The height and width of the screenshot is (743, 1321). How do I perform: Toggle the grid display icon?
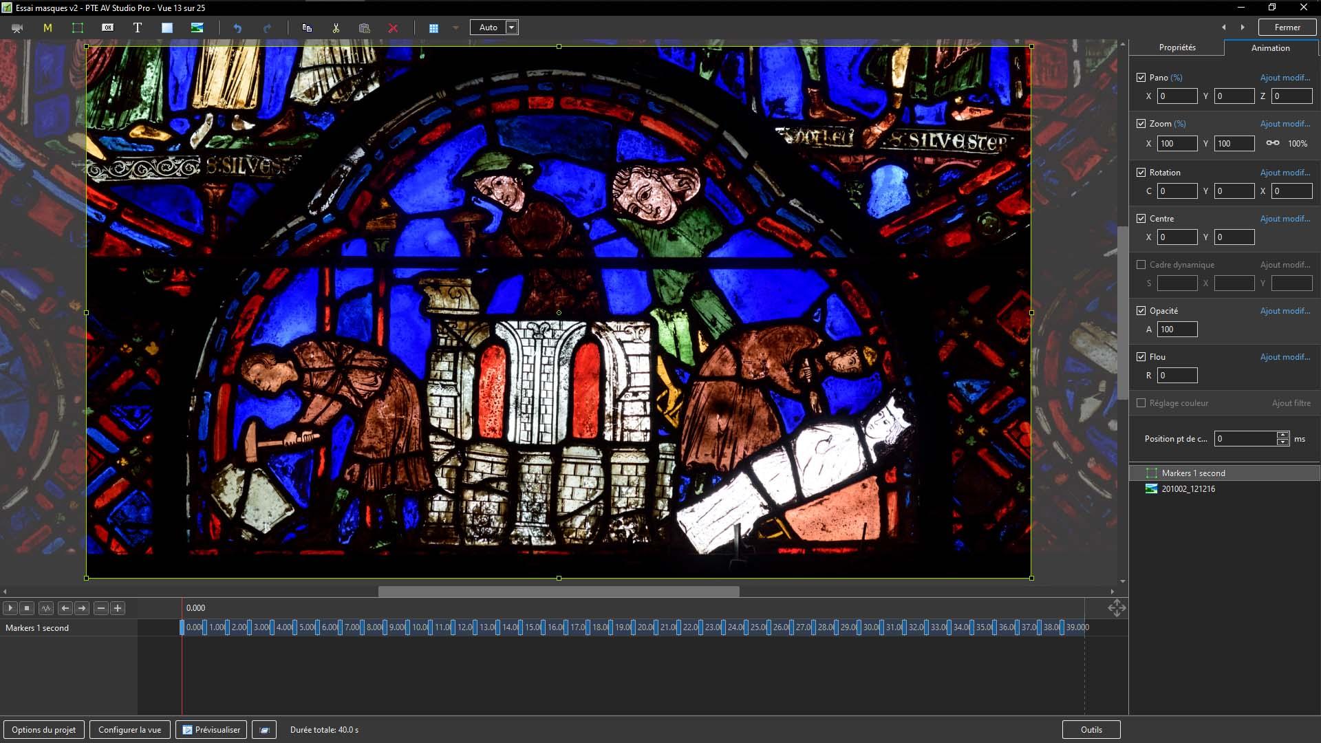(x=433, y=28)
